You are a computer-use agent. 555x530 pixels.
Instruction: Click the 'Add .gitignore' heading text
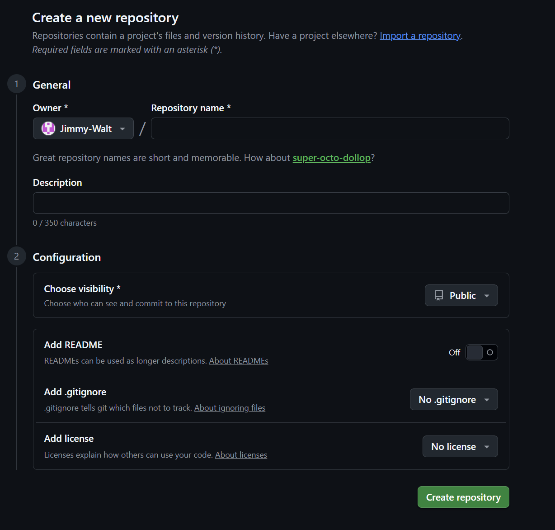pos(75,392)
